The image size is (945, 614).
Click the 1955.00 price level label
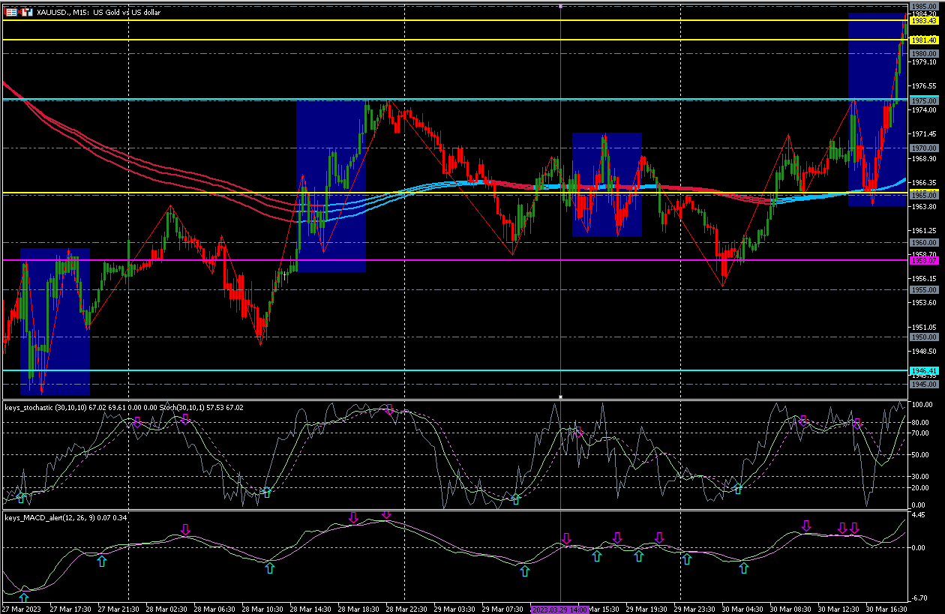tap(923, 289)
